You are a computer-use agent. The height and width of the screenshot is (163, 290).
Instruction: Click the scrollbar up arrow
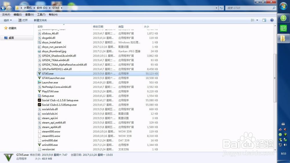[275, 26]
